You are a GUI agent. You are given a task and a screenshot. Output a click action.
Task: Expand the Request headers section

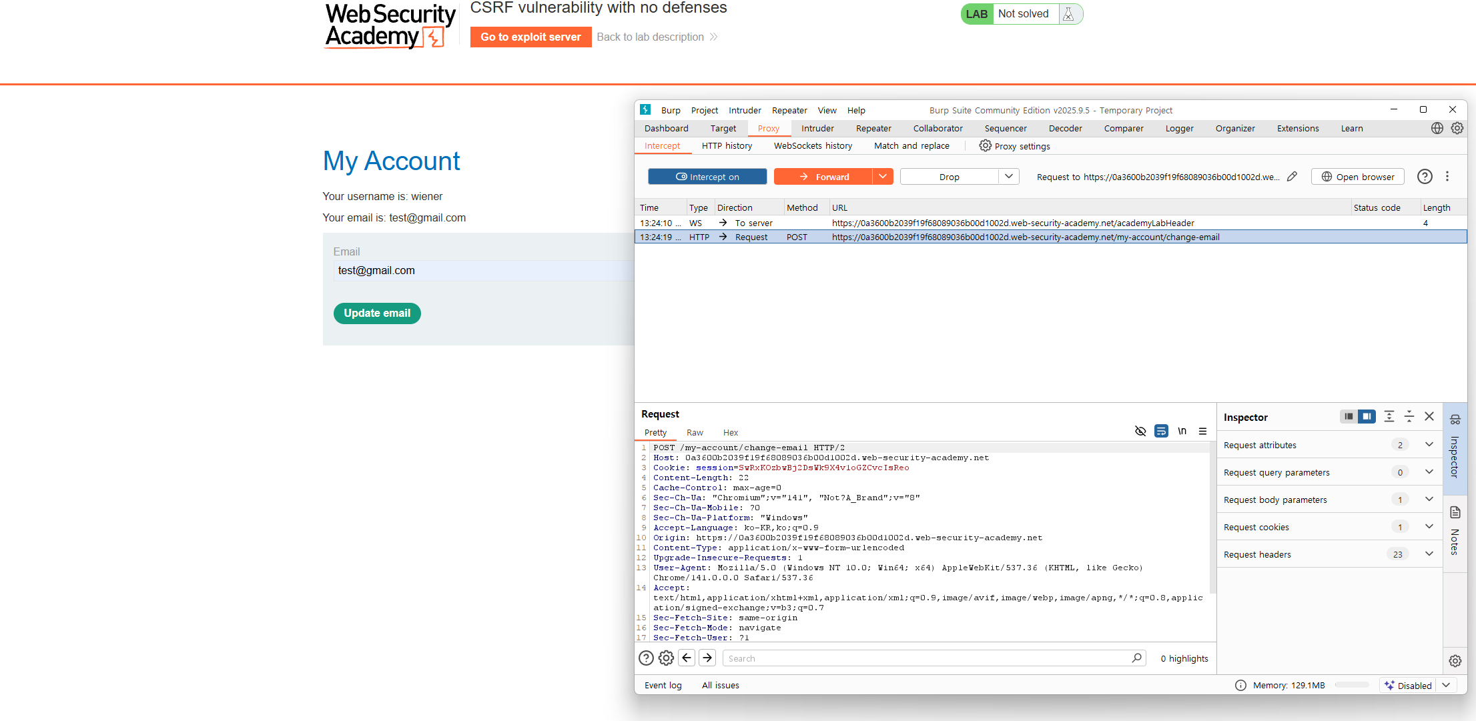(1429, 554)
